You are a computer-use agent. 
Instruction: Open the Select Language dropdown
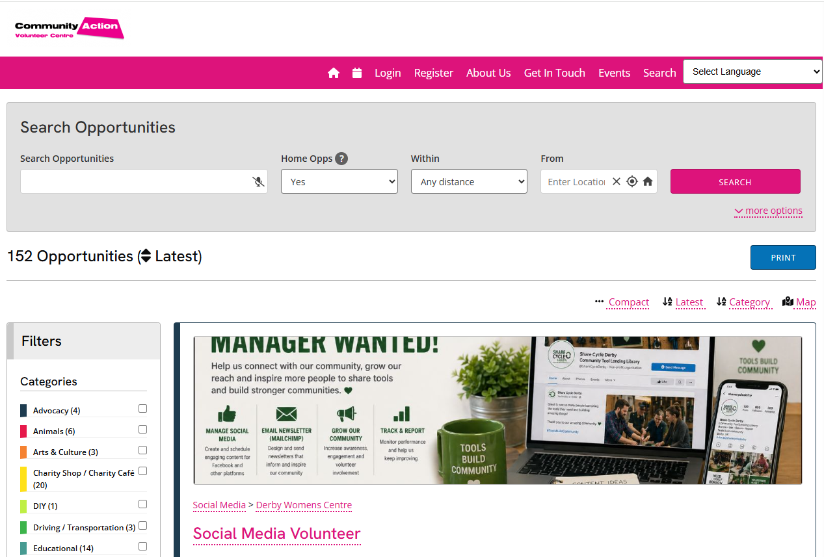pos(752,71)
